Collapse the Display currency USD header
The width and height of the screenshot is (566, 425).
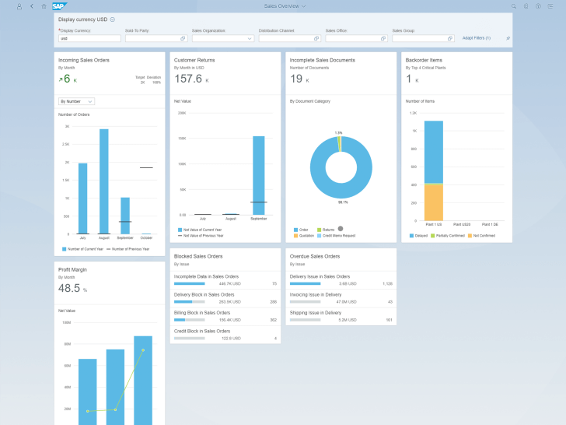point(113,19)
